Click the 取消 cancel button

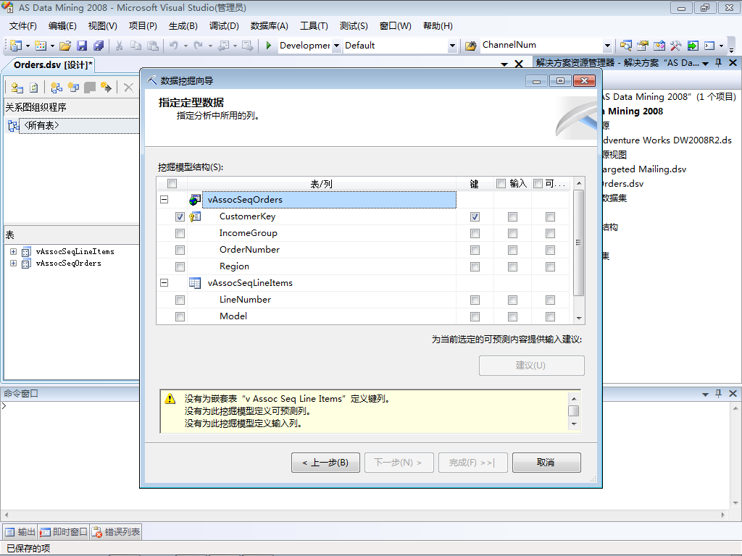(546, 463)
